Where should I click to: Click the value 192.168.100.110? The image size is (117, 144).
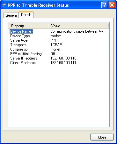[x=63, y=58]
